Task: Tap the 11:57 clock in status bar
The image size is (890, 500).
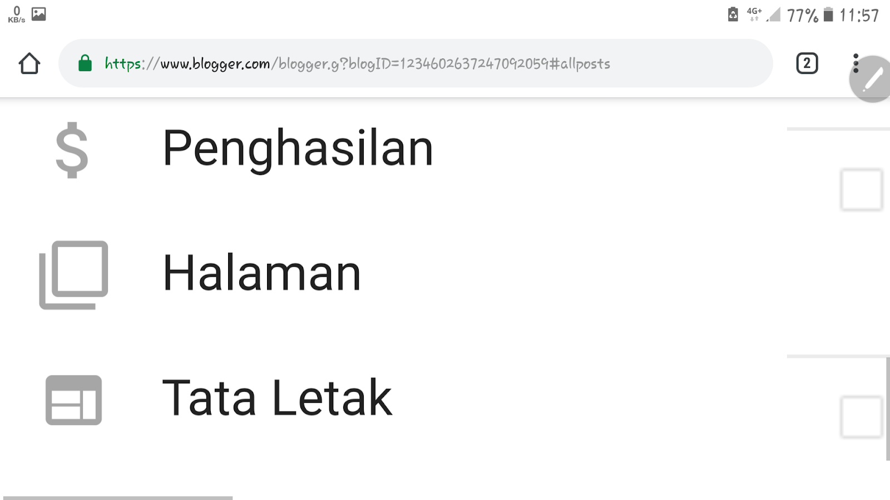Action: click(x=859, y=15)
